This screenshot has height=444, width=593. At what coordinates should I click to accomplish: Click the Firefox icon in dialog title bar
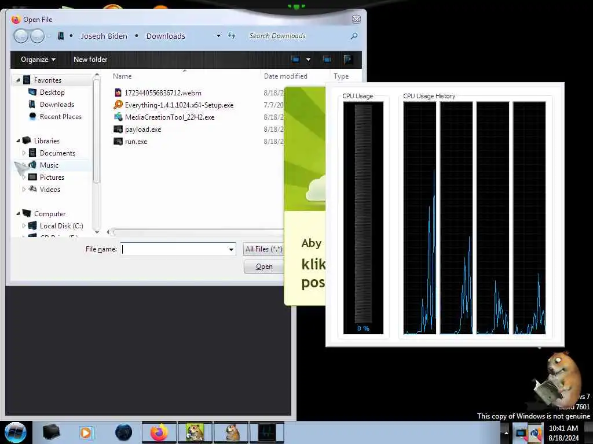(16, 19)
